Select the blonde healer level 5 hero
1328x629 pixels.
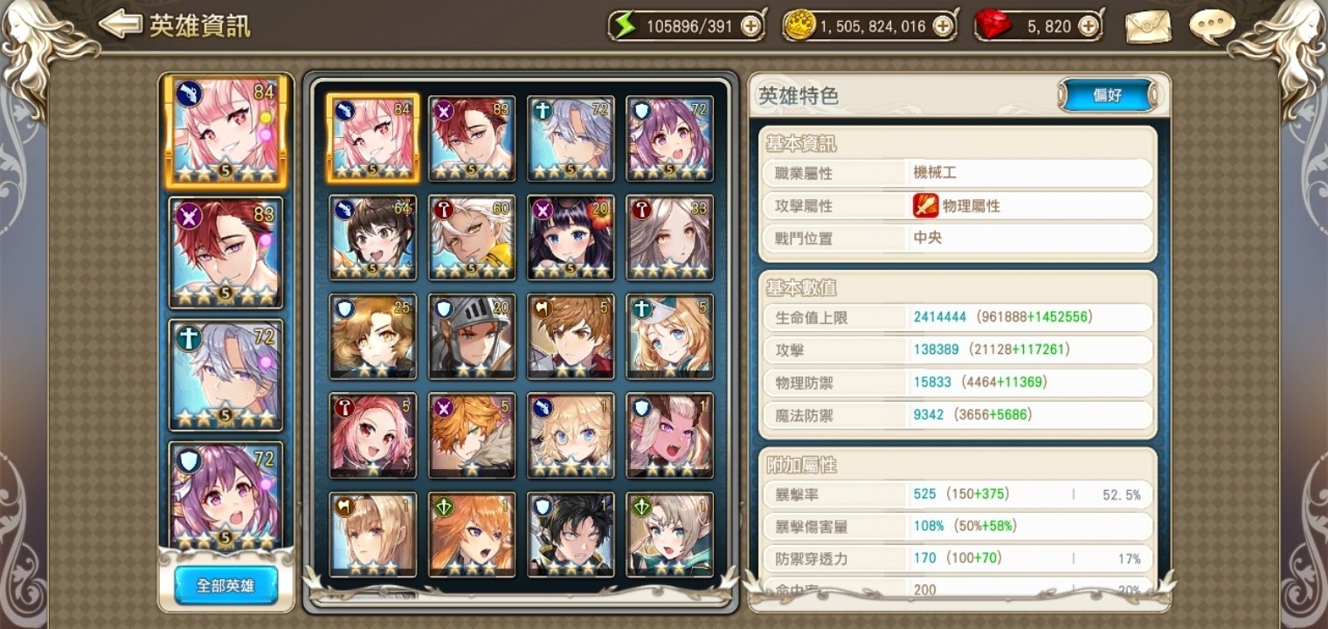click(x=670, y=336)
